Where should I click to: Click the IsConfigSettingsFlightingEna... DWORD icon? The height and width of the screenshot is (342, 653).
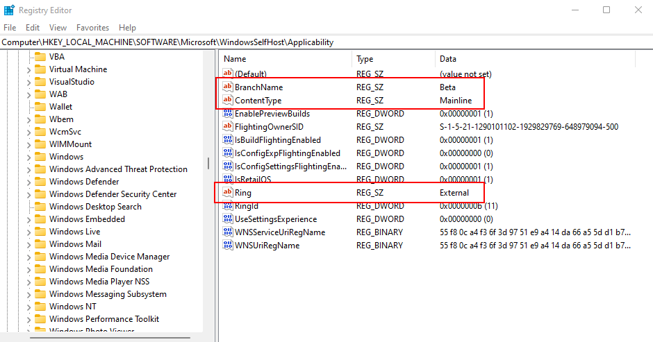(227, 166)
